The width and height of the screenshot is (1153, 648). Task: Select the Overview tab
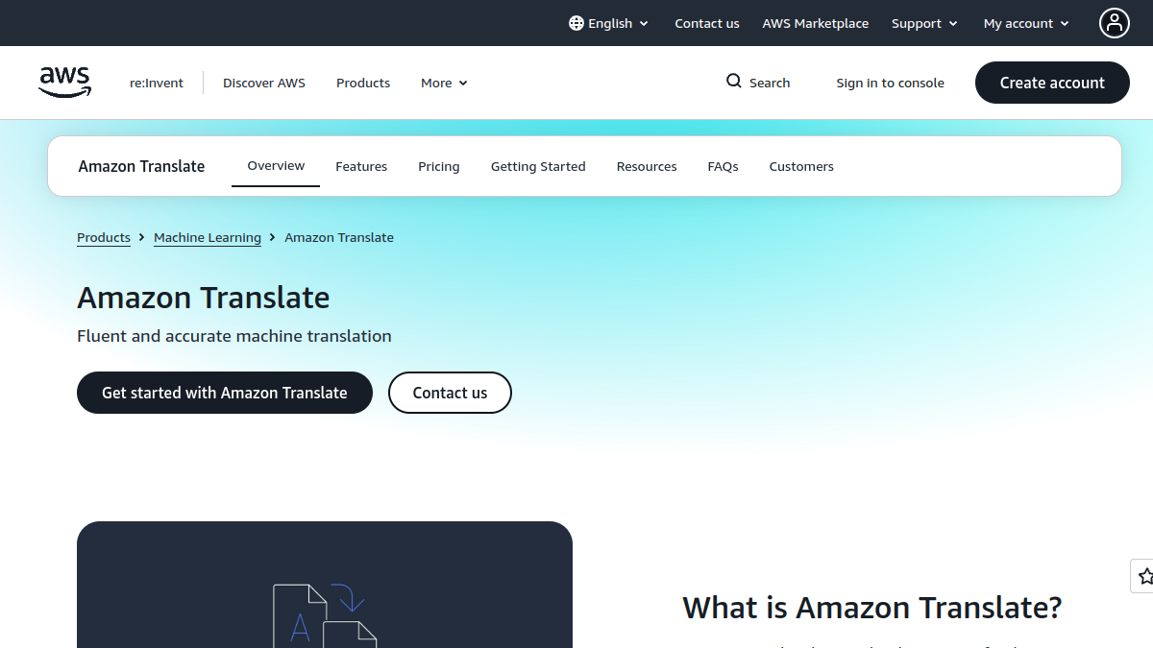276,166
